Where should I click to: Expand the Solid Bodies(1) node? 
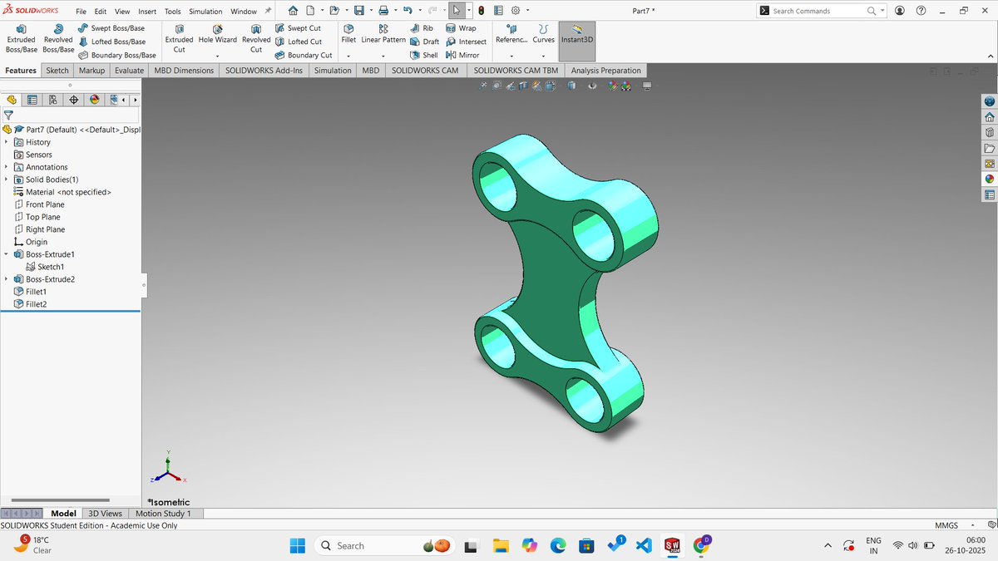[6, 180]
